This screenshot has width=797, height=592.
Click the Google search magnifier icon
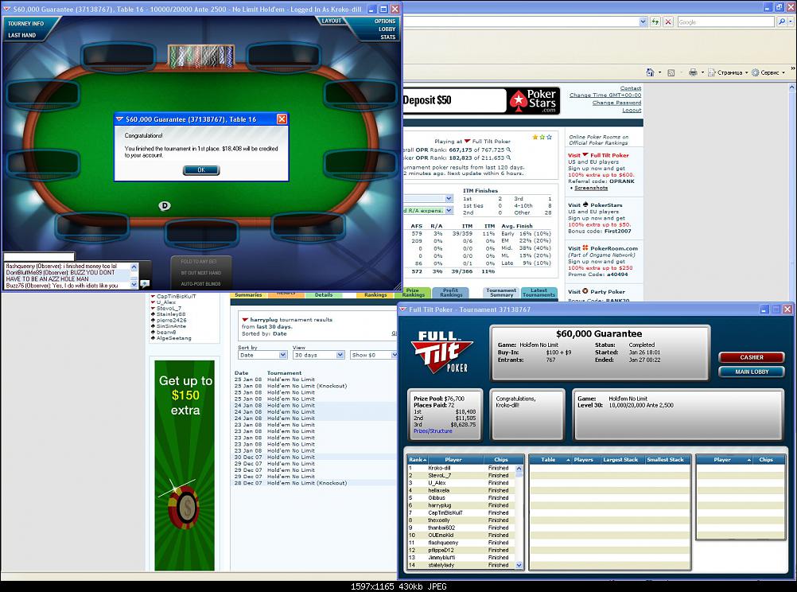pyautogui.click(x=781, y=21)
